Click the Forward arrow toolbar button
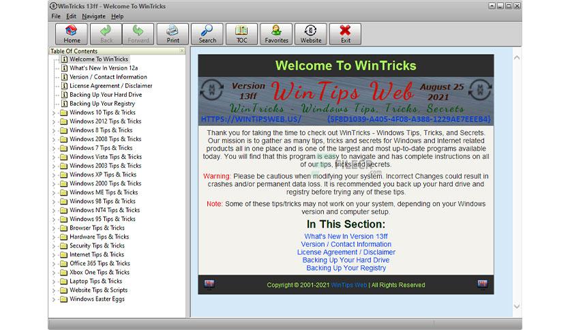570x330 pixels. (138, 34)
